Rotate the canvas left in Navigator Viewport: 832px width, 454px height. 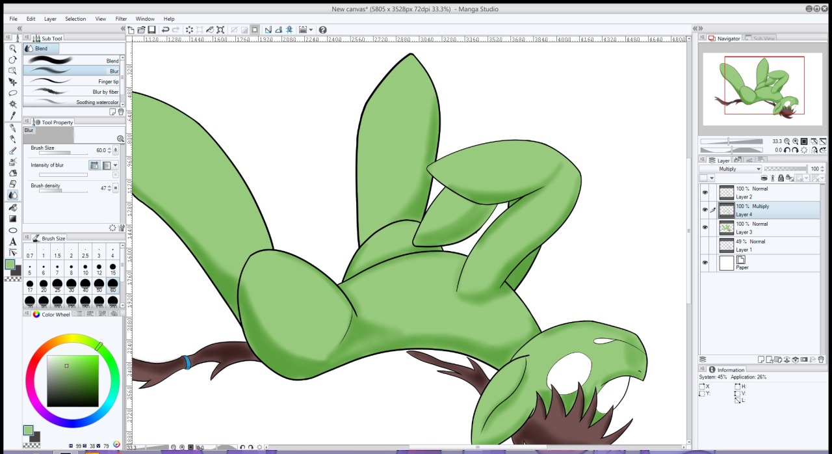click(787, 150)
